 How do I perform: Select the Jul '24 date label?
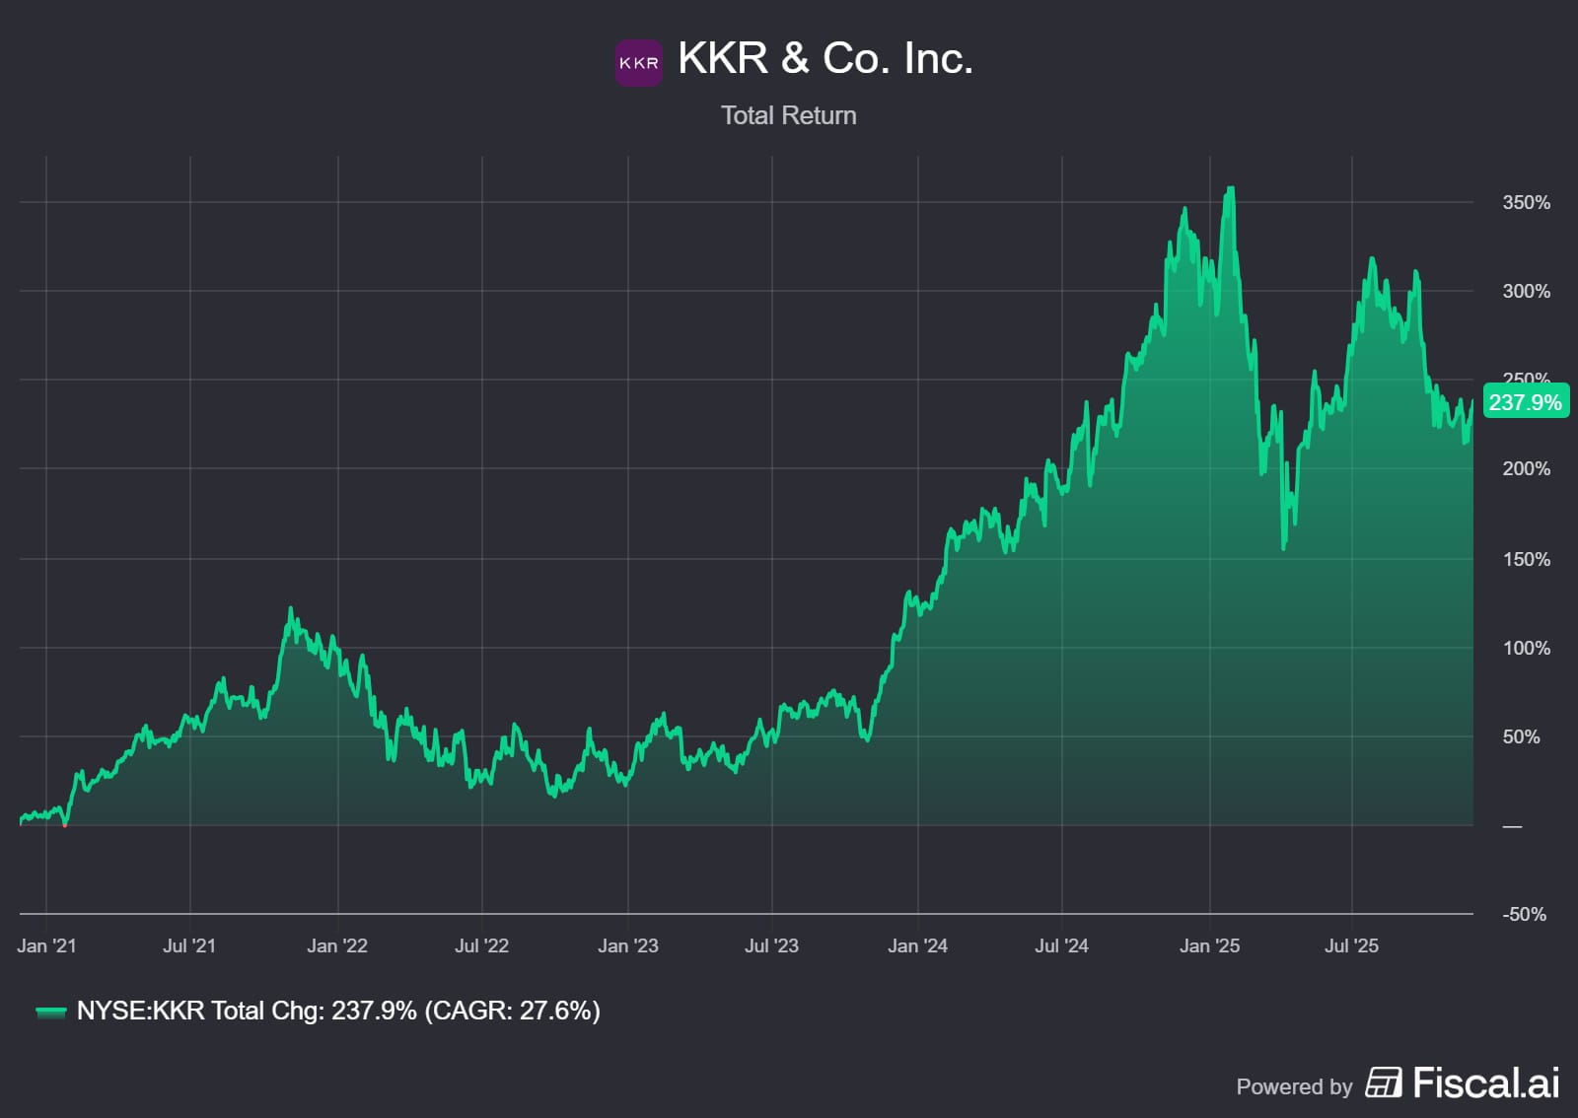pyautogui.click(x=1061, y=945)
